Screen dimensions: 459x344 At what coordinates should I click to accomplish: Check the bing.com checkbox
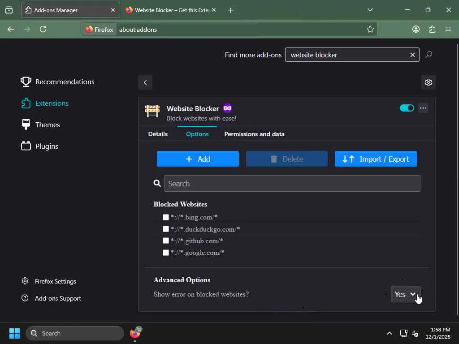[166, 217]
